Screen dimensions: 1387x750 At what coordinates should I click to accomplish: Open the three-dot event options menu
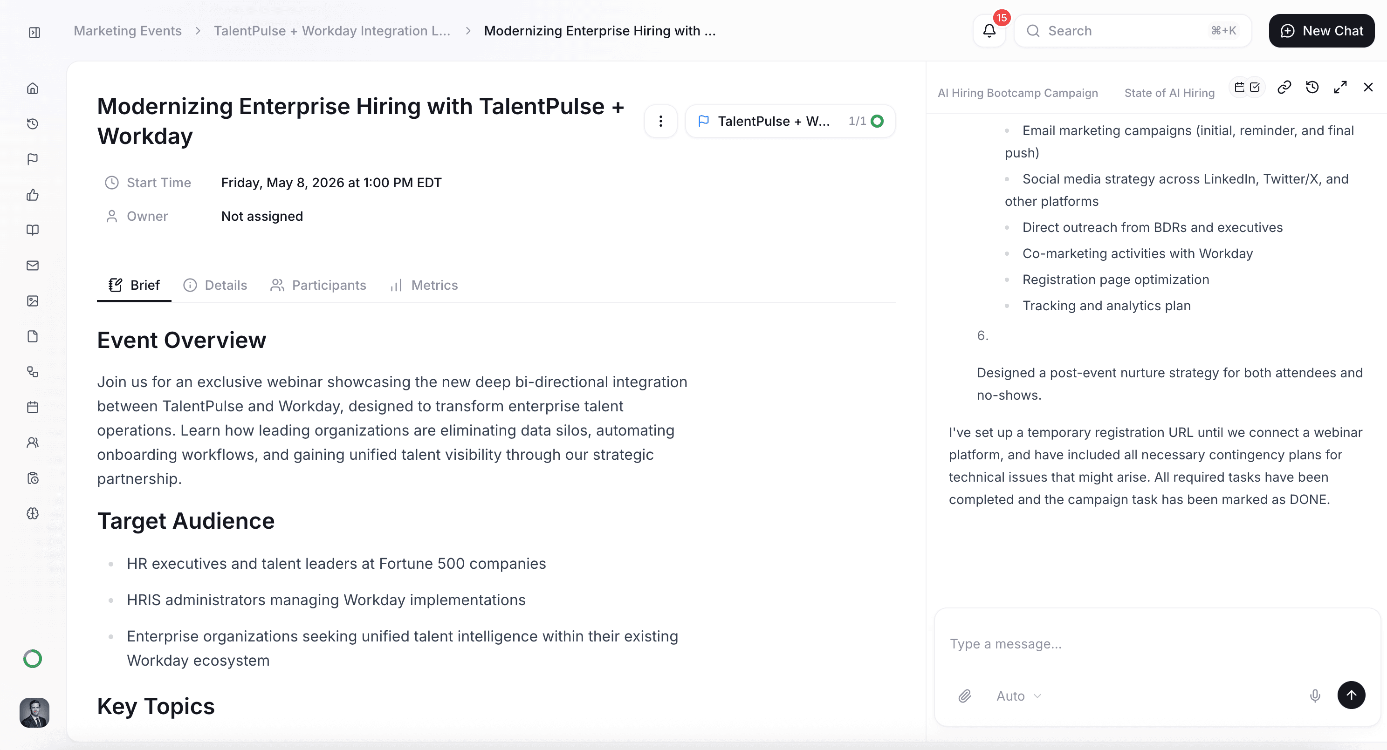(661, 121)
